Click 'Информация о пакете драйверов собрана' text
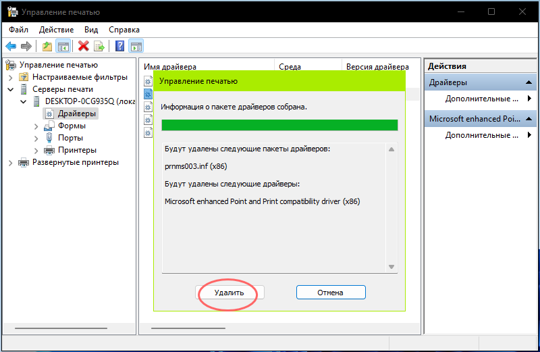This screenshot has height=352, width=540. (234, 107)
